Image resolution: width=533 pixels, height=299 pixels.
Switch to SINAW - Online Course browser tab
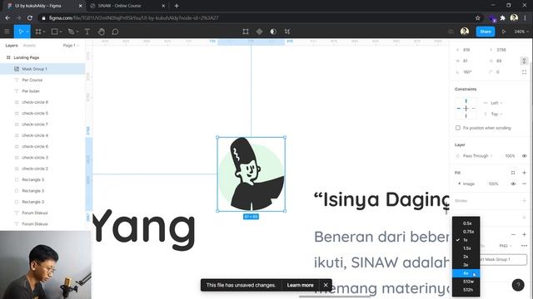[x=127, y=6]
